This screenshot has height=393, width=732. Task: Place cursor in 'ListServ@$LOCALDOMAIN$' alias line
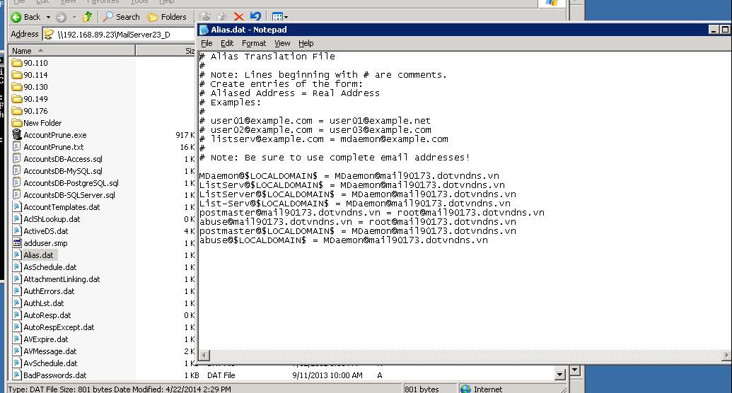coord(352,185)
